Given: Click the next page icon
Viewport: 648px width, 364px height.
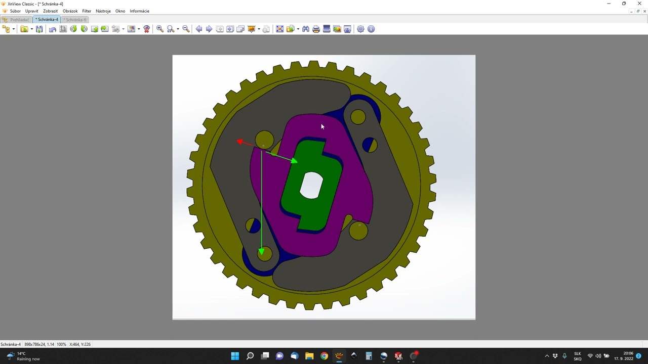Looking at the screenshot, I should click(230, 29).
